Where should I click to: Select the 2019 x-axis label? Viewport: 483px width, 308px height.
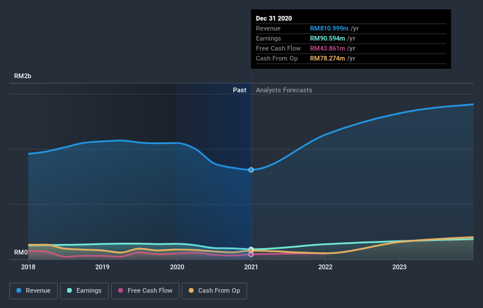click(102, 267)
